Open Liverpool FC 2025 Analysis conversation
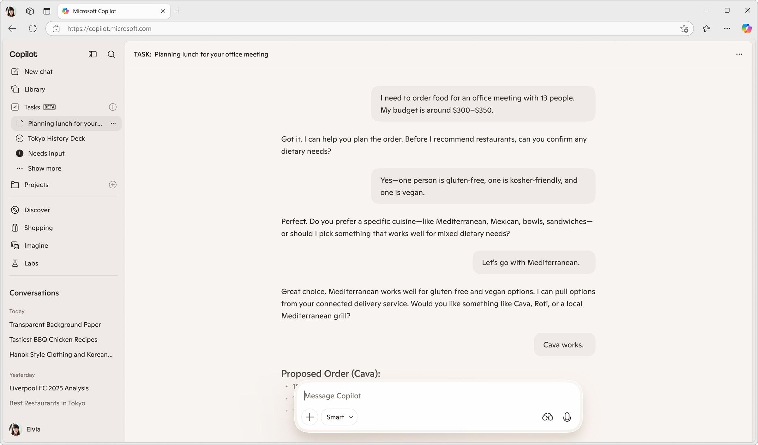This screenshot has height=445, width=758. (49, 388)
